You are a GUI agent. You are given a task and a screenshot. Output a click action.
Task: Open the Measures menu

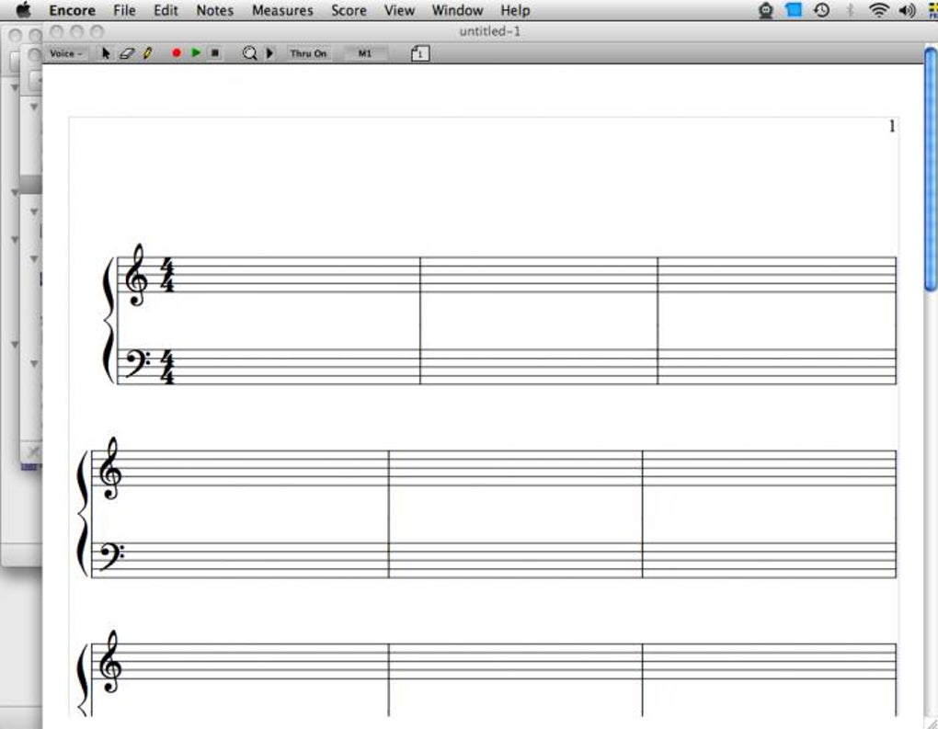click(x=282, y=10)
